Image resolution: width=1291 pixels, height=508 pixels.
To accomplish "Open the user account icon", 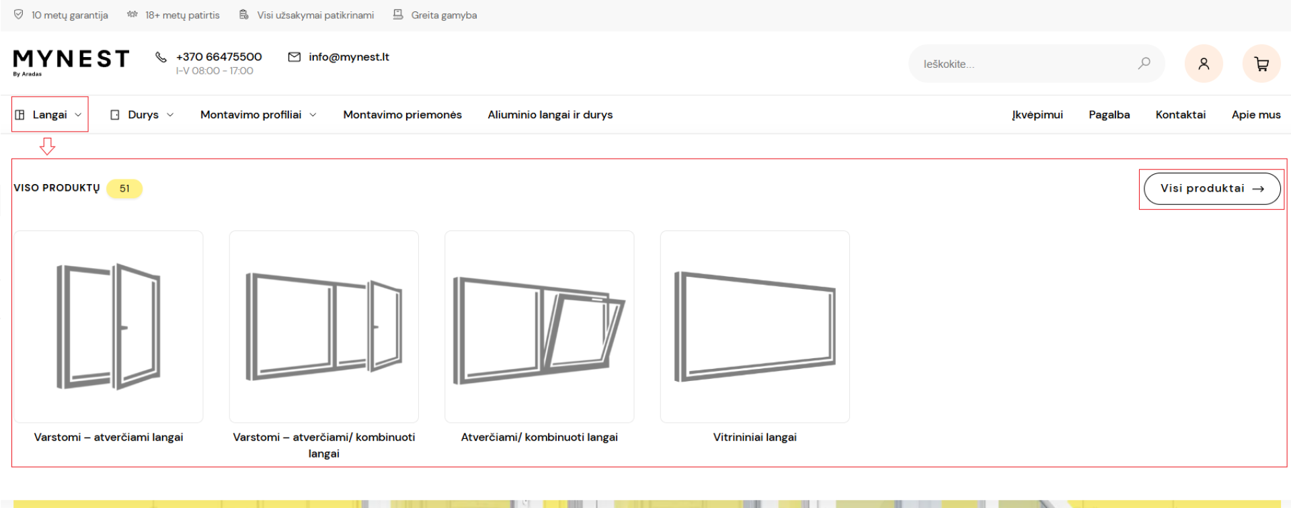I will point(1204,64).
